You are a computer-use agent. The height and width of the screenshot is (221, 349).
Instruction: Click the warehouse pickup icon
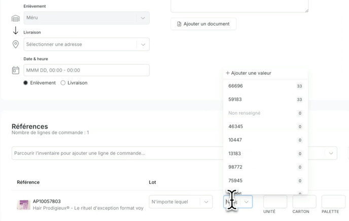(x=16, y=18)
